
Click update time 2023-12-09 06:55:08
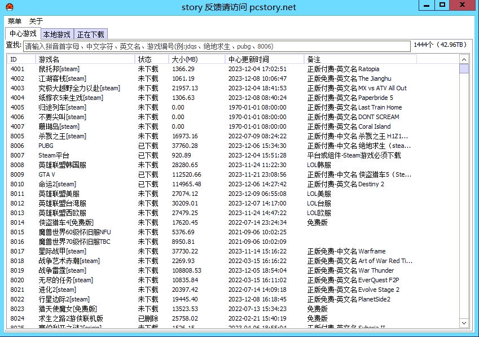point(257,194)
